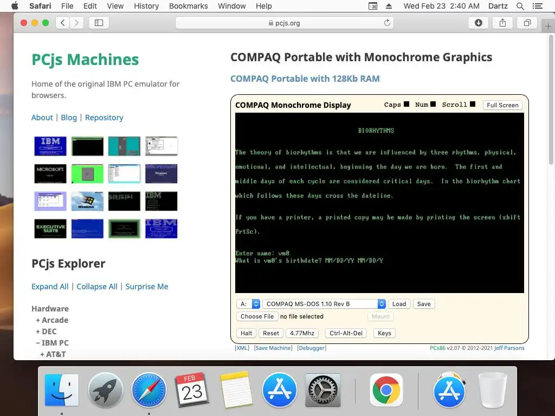Reset the emulated machine
Image resolution: width=555 pixels, height=416 pixels.
coord(271,333)
